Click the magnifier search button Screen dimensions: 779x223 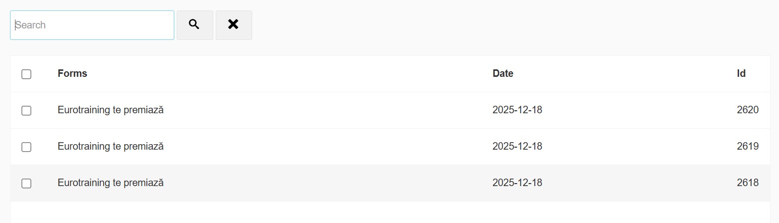coord(195,25)
